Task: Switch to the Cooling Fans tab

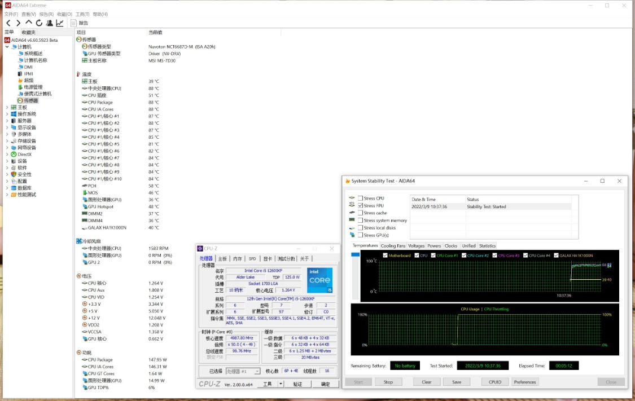Action: (393, 246)
